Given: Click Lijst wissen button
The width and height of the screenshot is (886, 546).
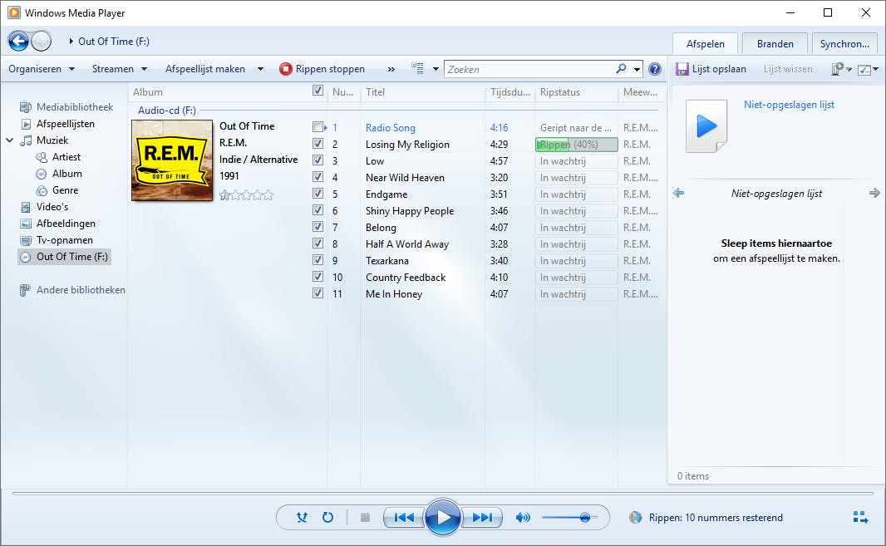Looking at the screenshot, I should 788,69.
